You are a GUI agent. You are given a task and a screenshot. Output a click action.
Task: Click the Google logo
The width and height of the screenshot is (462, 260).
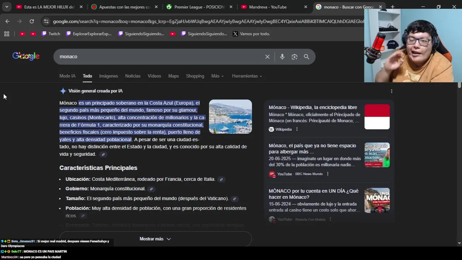(26, 56)
